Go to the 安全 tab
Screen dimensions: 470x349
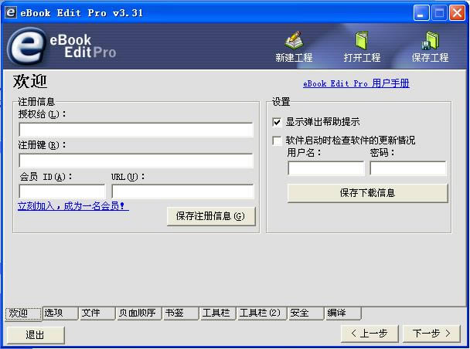(305, 313)
